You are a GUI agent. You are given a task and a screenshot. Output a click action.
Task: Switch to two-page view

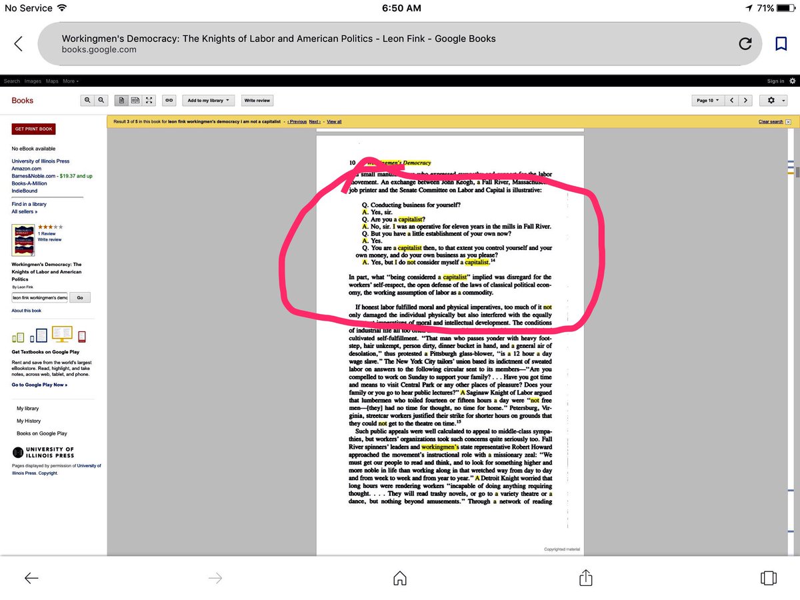click(x=135, y=101)
